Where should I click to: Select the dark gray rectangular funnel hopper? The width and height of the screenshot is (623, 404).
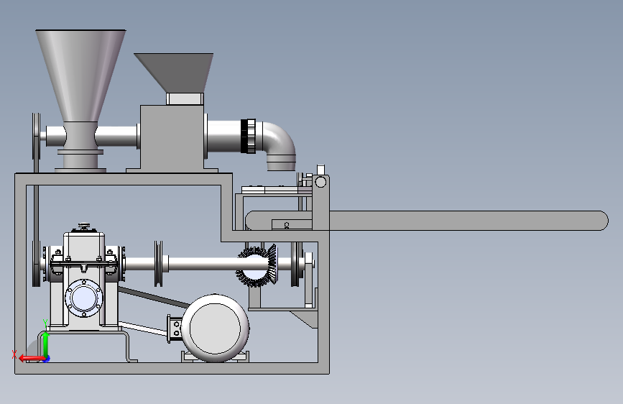click(x=174, y=73)
